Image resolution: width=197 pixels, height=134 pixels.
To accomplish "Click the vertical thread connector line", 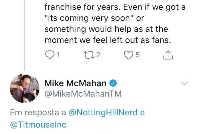I will 25,35.
